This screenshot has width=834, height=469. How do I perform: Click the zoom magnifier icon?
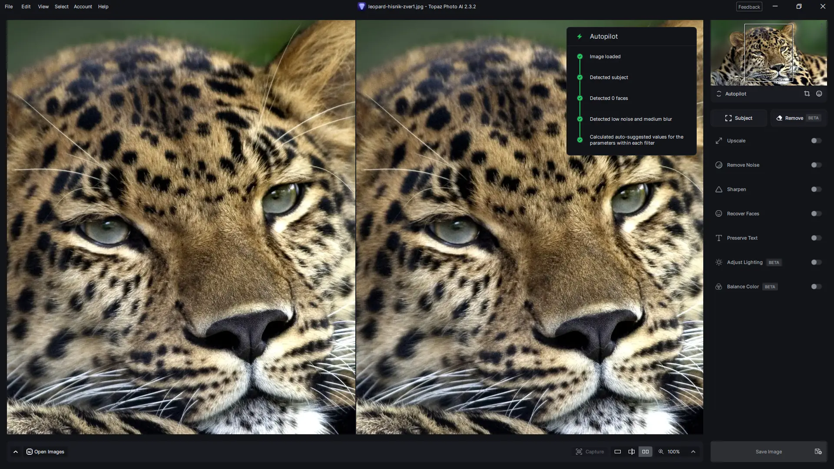pyautogui.click(x=661, y=452)
